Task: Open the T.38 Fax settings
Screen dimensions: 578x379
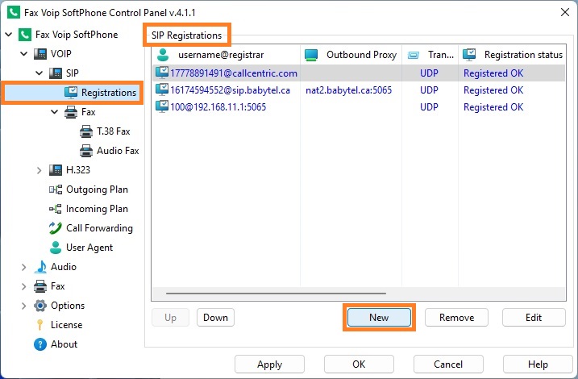Action: [x=113, y=131]
